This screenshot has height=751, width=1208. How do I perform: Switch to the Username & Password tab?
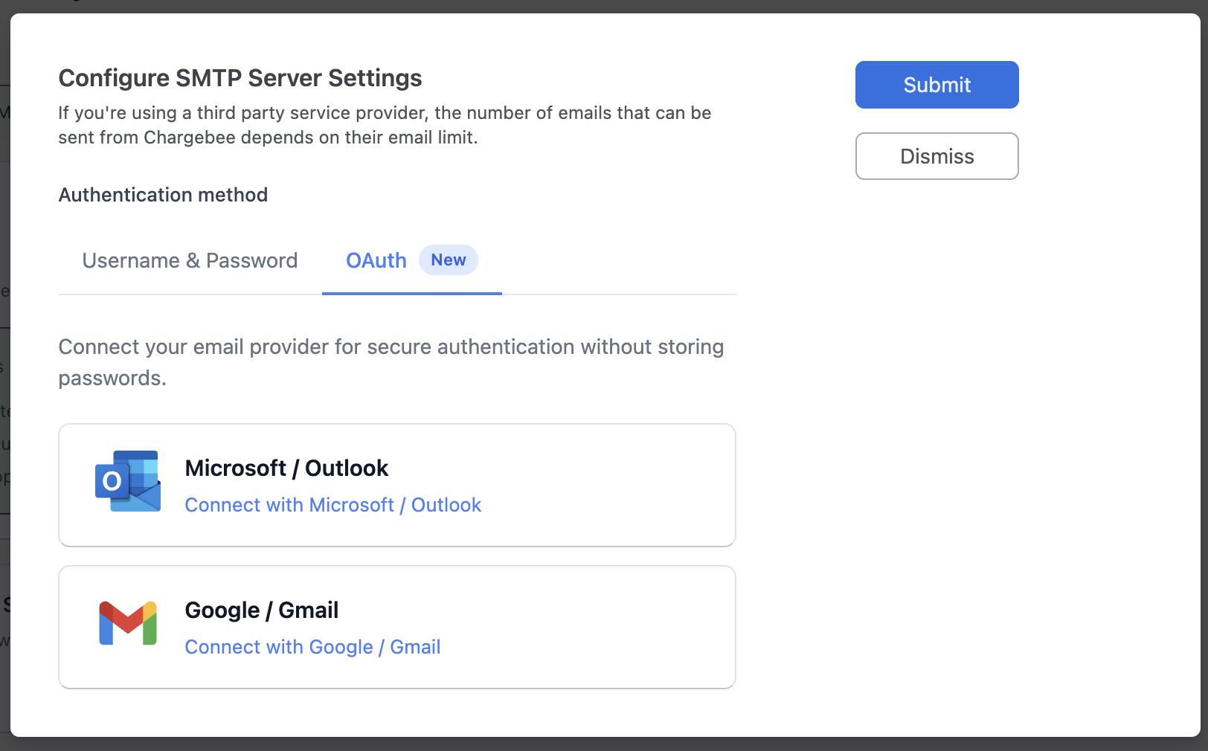tap(190, 260)
